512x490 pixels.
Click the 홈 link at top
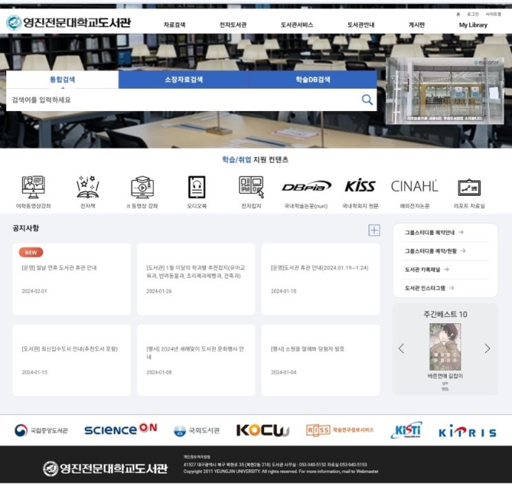pyautogui.click(x=458, y=14)
